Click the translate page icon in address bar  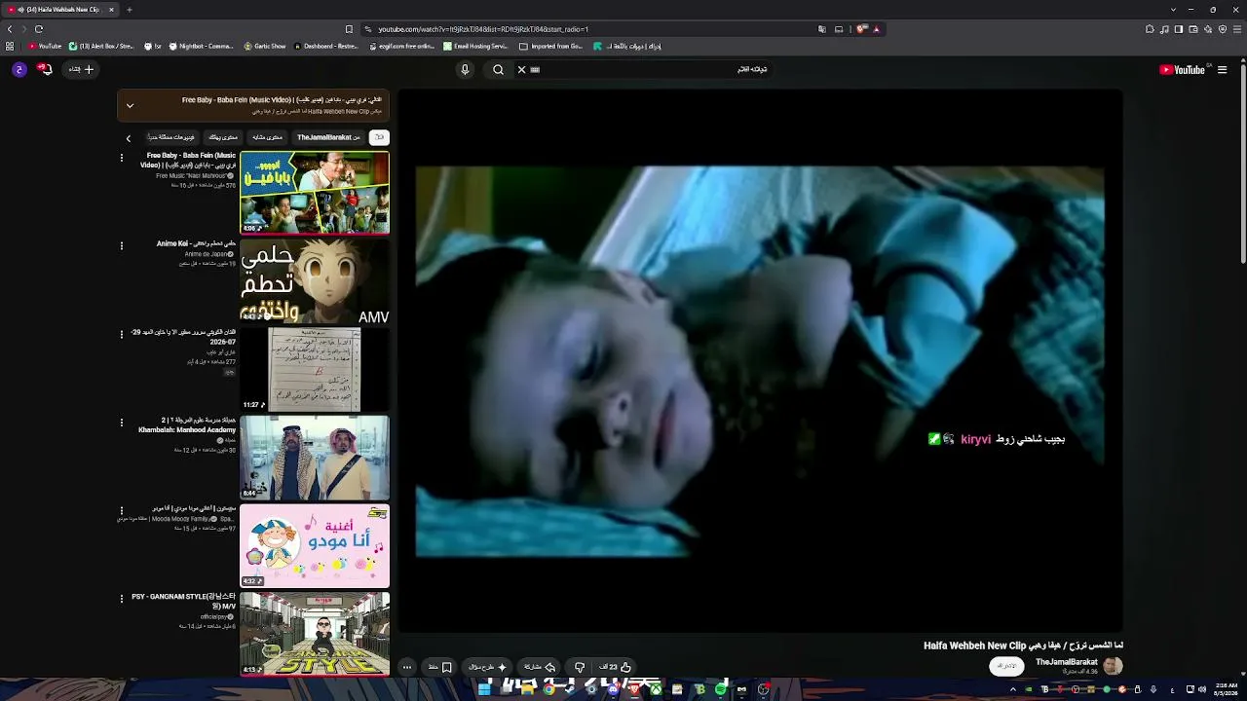point(822,29)
